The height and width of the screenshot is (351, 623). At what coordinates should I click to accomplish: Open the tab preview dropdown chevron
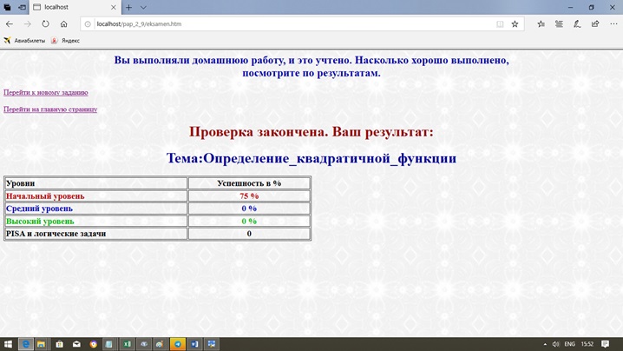pos(143,7)
